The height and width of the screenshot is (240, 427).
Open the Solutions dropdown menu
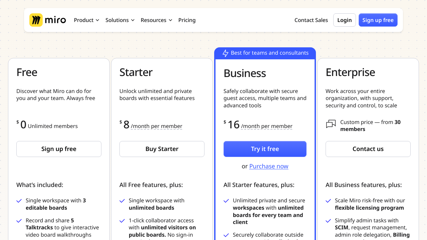coord(120,20)
